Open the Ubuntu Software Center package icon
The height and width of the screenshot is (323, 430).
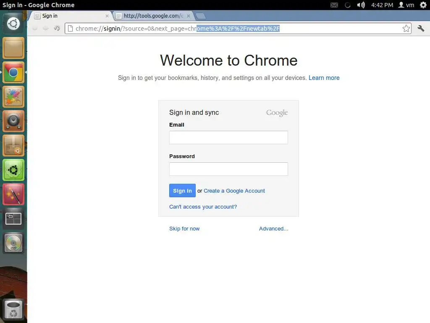click(x=13, y=146)
